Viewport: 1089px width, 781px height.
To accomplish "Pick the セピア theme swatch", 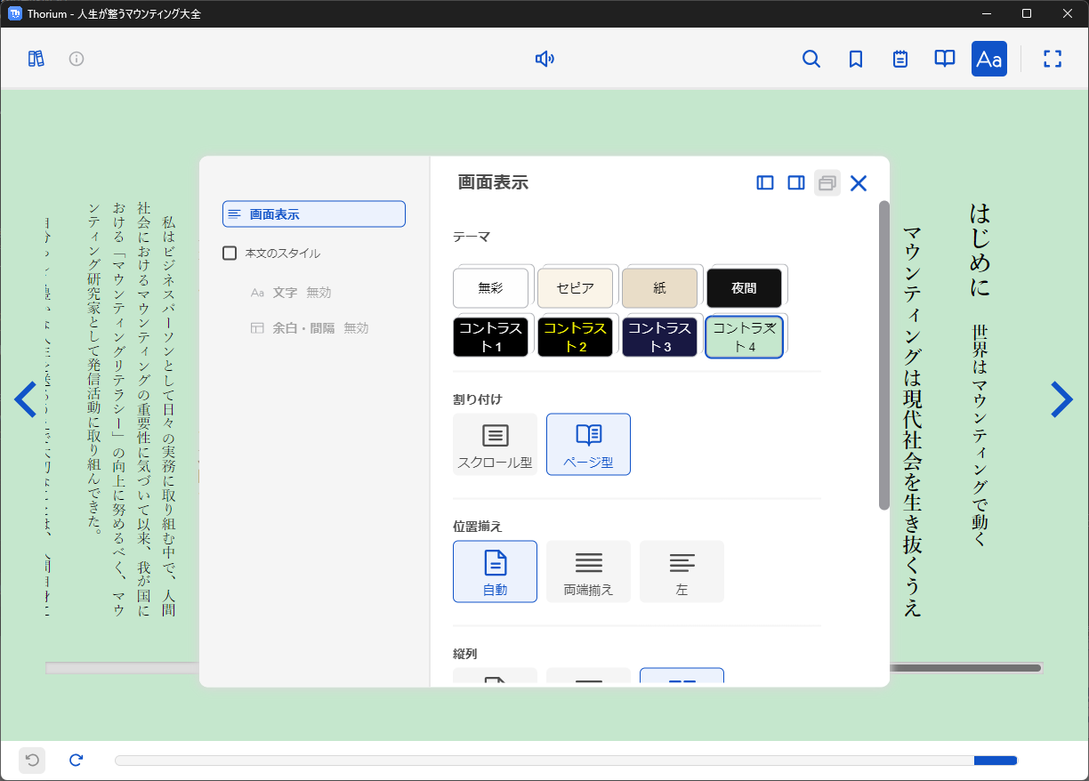I will pos(575,288).
